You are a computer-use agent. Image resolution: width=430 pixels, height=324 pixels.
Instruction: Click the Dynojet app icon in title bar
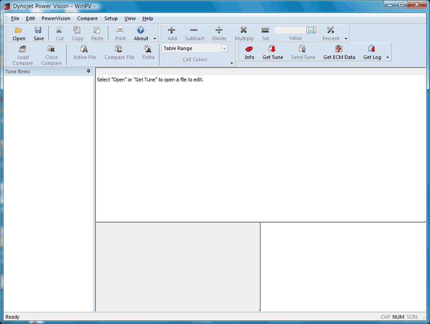[7, 6]
